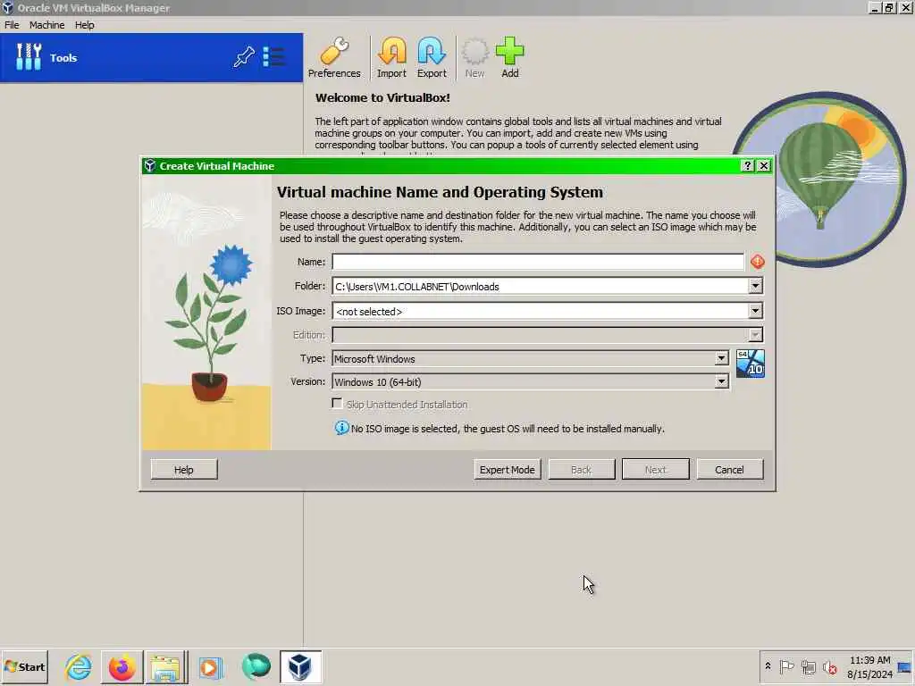Click the 'Windows 10 (64-bit)' Version value
Image resolution: width=915 pixels, height=686 pixels.
(x=378, y=382)
